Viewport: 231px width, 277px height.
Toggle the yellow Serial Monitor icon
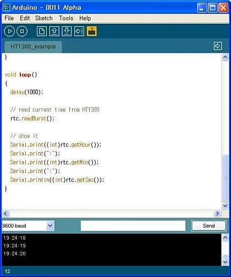click(92, 31)
